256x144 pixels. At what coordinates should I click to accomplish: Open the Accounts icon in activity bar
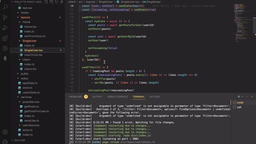coord(5,132)
